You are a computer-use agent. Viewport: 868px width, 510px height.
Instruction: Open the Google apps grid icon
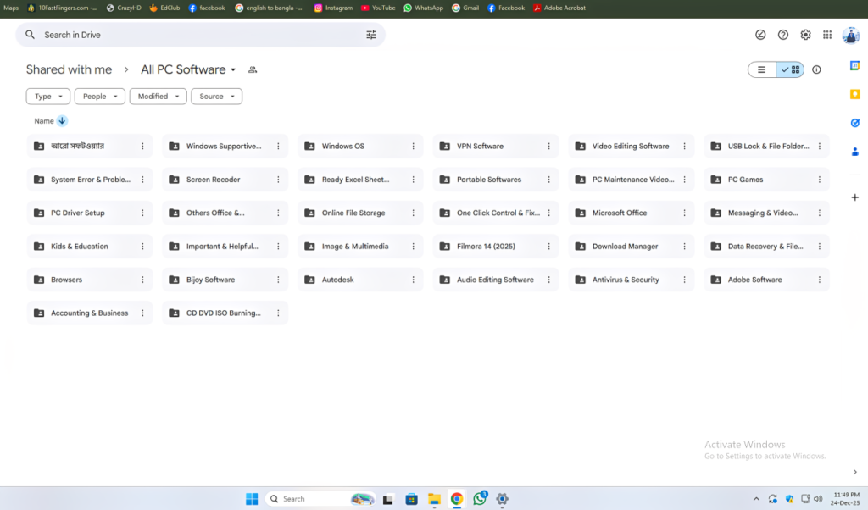click(x=827, y=35)
